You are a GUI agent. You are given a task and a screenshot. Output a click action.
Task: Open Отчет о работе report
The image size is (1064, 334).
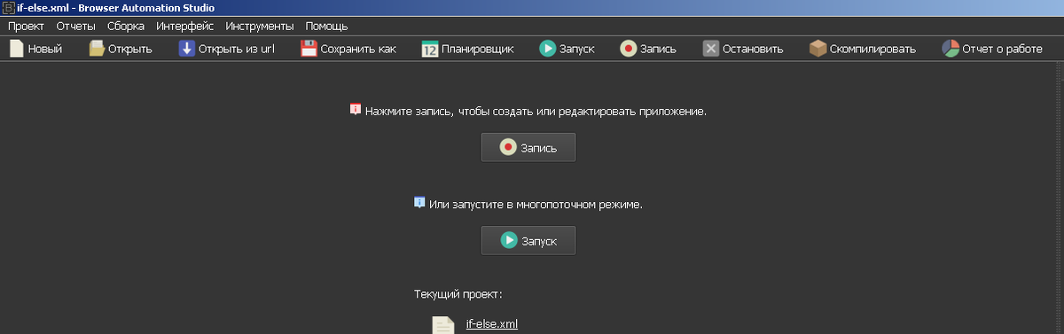tap(992, 49)
